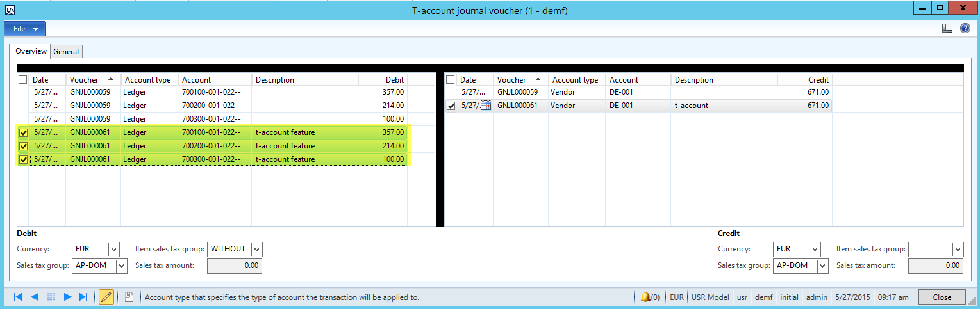The width and height of the screenshot is (980, 309).
Task: Click the previous record arrow
Action: coord(35,297)
